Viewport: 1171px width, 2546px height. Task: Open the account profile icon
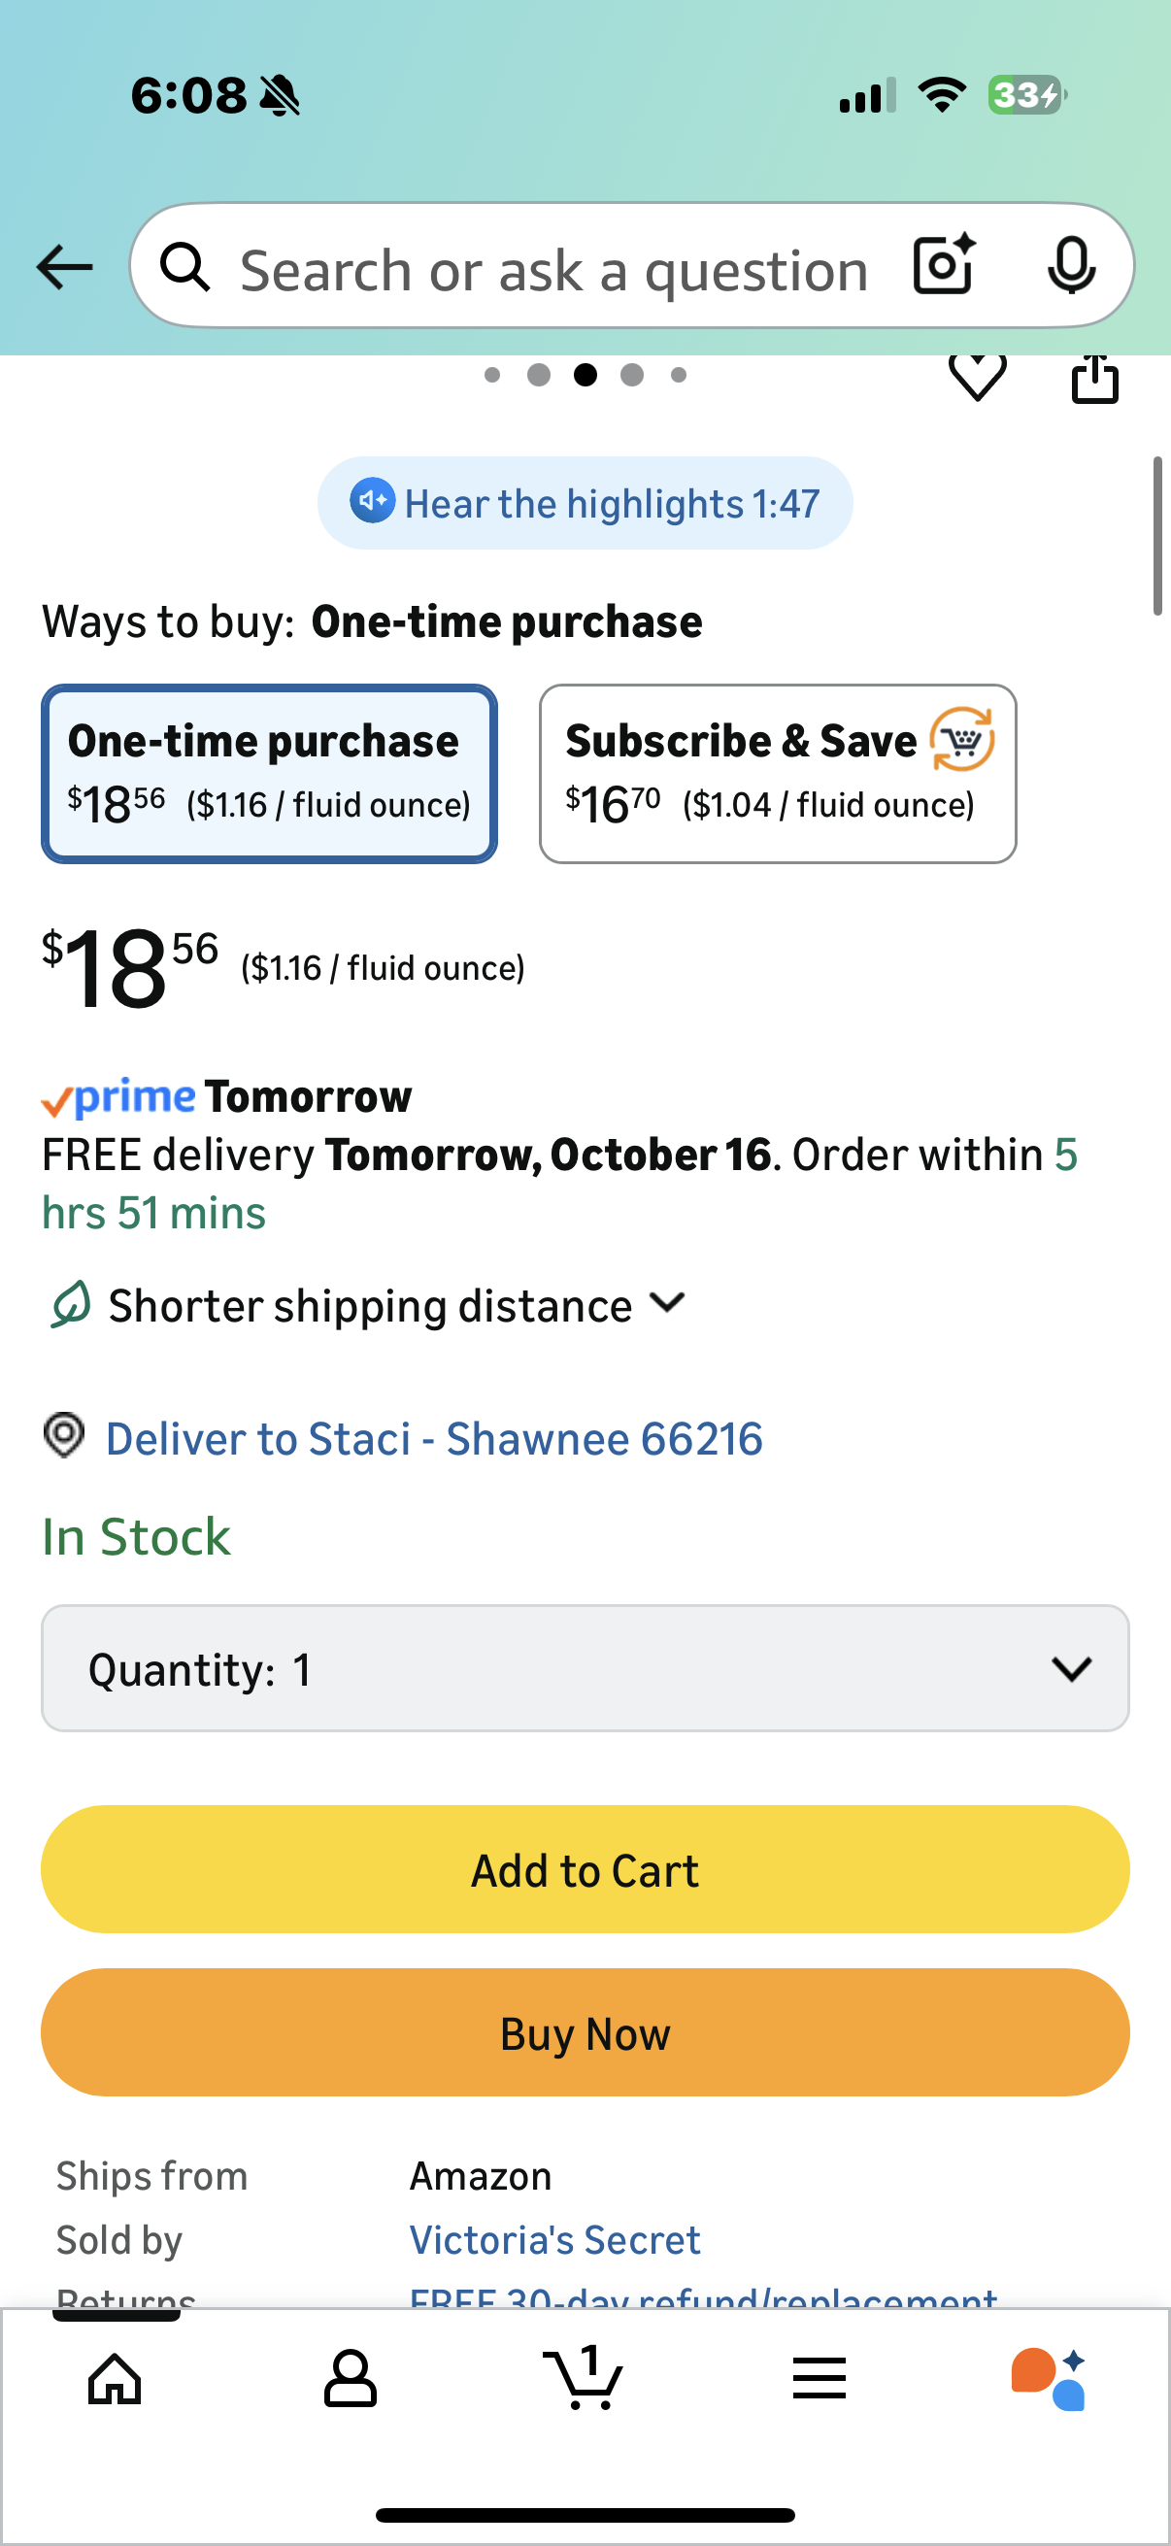pyautogui.click(x=350, y=2377)
